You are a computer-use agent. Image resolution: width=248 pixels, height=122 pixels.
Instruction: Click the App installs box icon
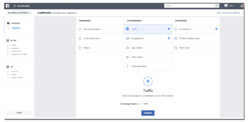pyautogui.click(x=128, y=48)
